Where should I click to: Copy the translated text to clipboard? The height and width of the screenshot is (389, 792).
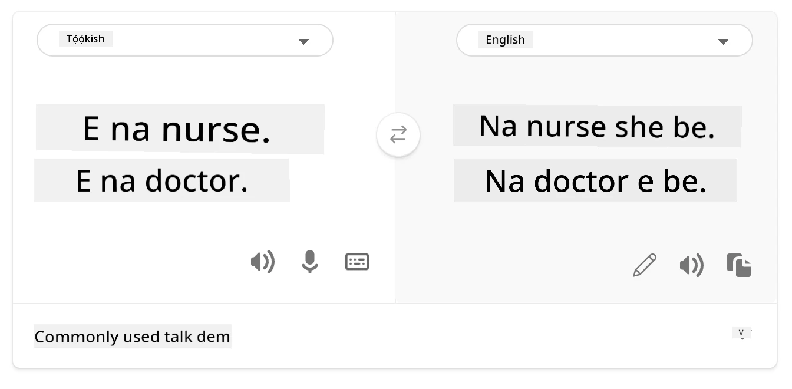click(x=739, y=265)
